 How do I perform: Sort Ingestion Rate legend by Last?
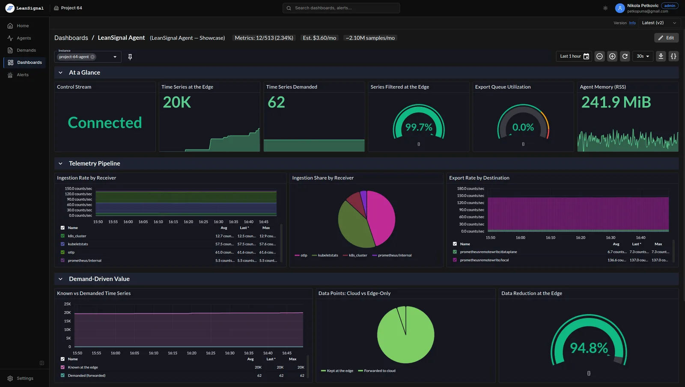tap(244, 228)
